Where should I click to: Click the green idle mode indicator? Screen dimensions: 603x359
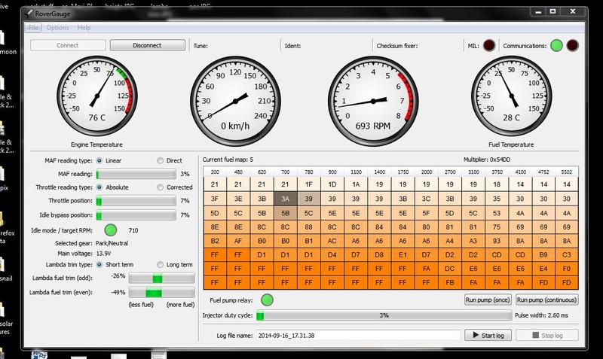pos(110,229)
